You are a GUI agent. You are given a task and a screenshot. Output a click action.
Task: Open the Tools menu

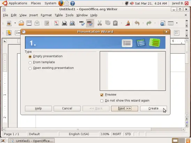[x=69, y=15]
